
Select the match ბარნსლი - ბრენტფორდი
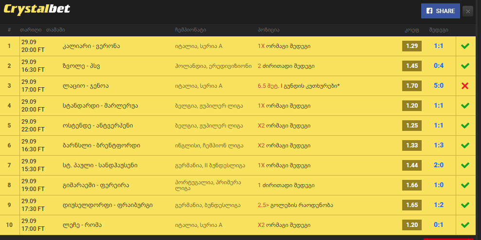[102, 145]
